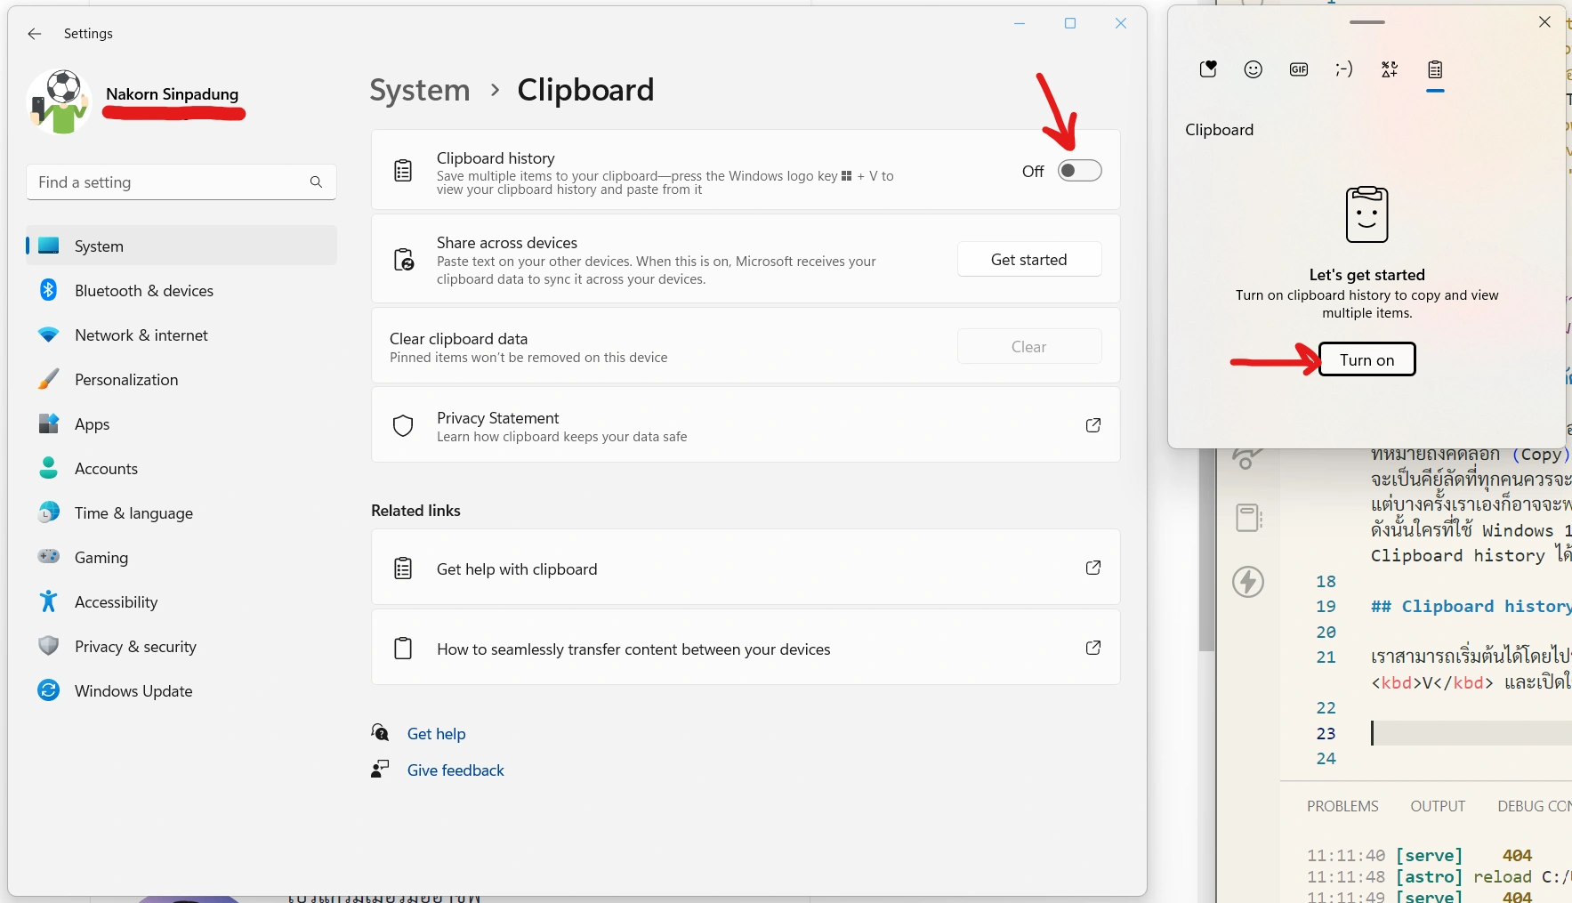Click the Accessibility figure icon
The width and height of the screenshot is (1572, 903).
tap(49, 601)
